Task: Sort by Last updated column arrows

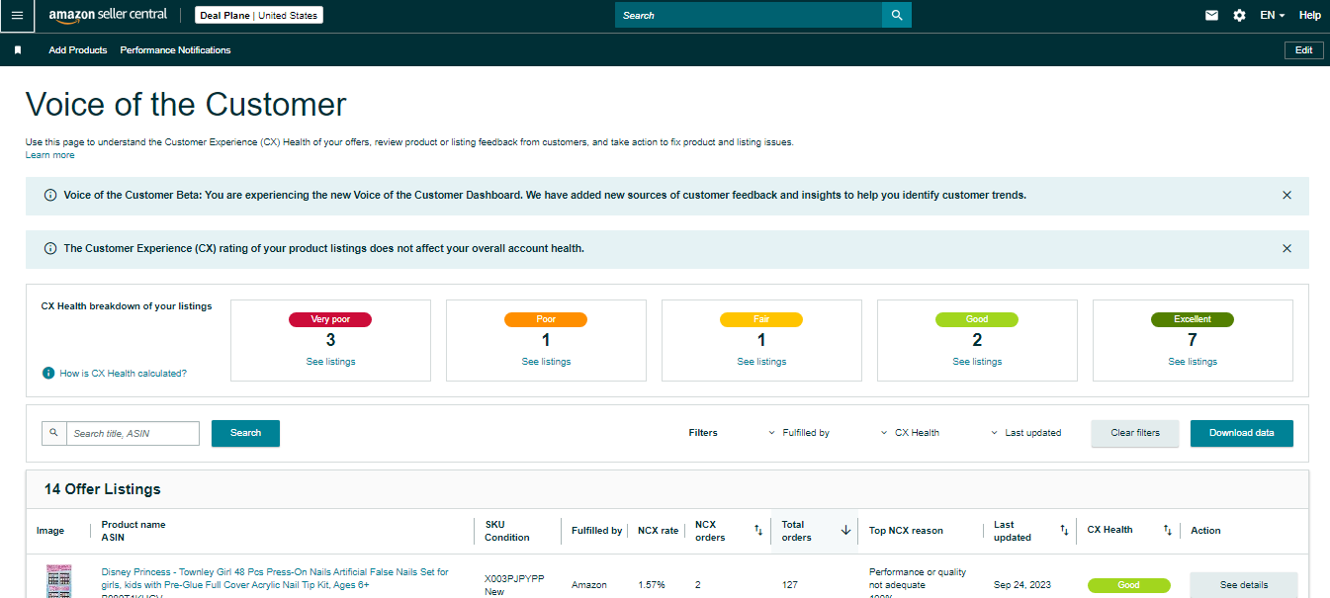Action: coord(1064,531)
